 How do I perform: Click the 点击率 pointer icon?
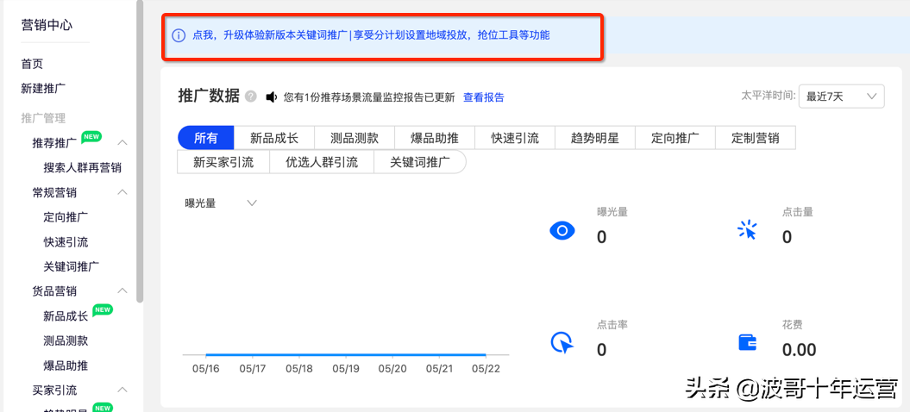(562, 342)
